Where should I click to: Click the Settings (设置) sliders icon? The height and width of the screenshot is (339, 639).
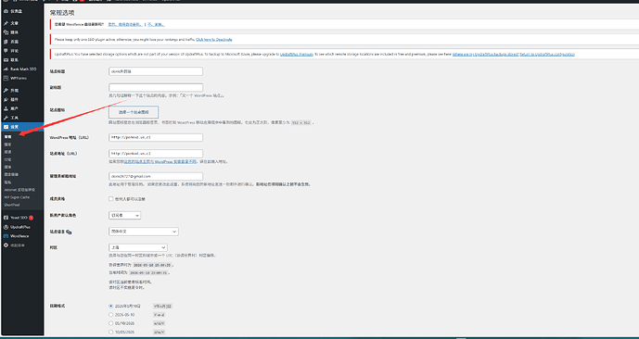6,127
